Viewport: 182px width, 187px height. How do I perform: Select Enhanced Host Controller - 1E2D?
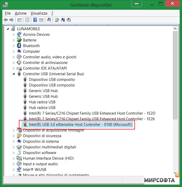click(92, 113)
